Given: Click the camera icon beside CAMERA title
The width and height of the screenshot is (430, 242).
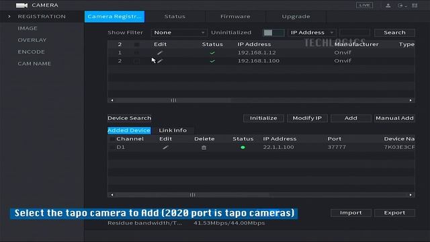Looking at the screenshot, I should click(x=21, y=5).
